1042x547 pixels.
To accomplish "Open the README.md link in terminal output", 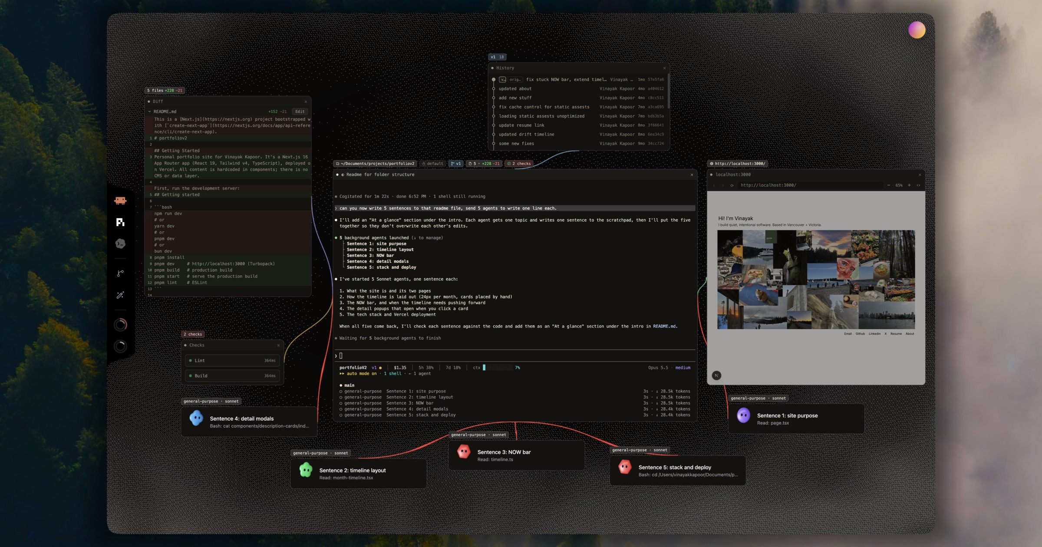I will pos(664,326).
